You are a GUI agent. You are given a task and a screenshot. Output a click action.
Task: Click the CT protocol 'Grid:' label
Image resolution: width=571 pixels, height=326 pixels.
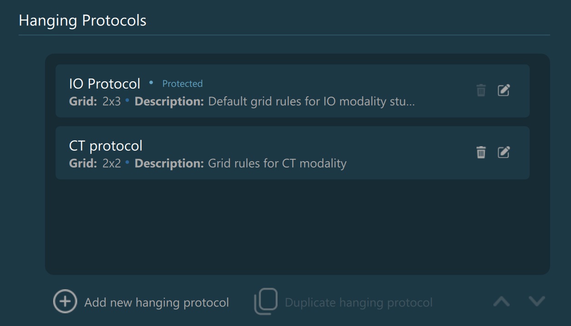[x=83, y=163]
